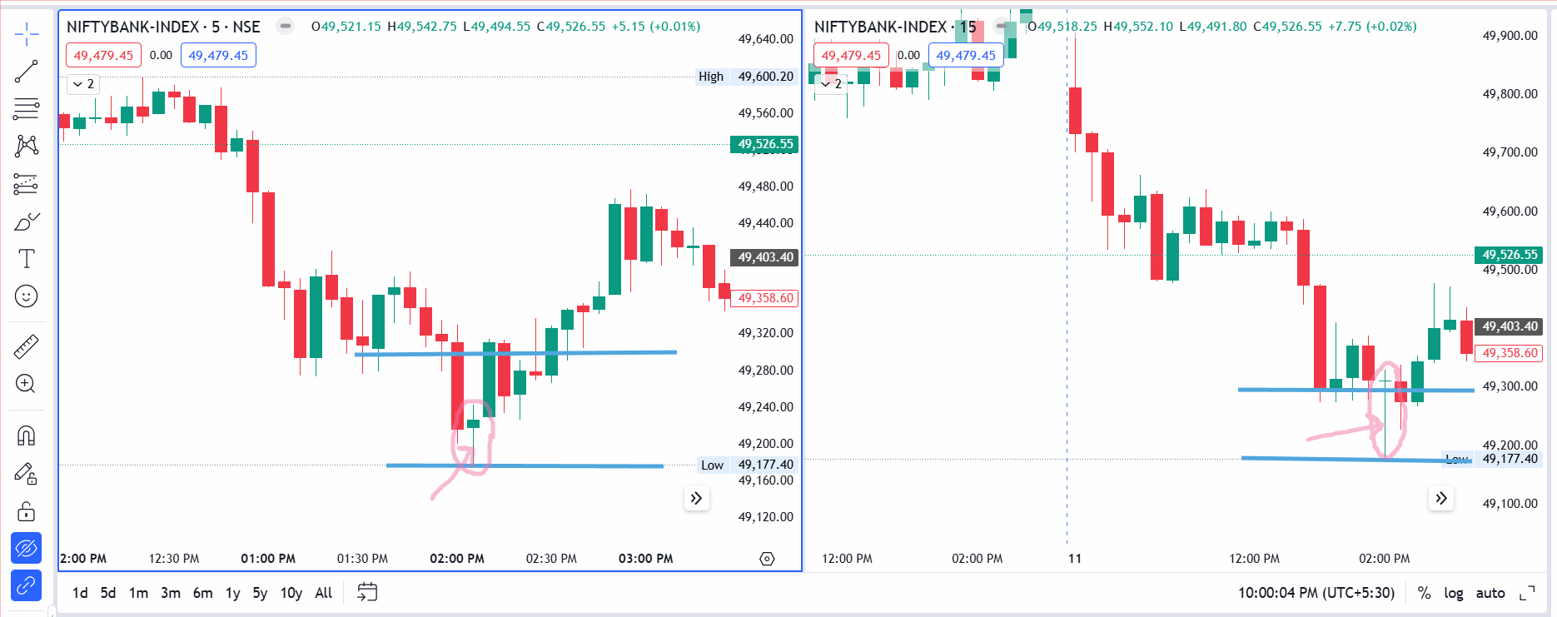Viewport: 1557px width, 617px height.
Task: Select the trend line tool
Action: coord(27,72)
